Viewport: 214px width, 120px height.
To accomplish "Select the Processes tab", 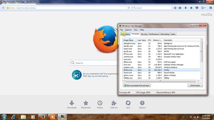I will tap(135, 34).
